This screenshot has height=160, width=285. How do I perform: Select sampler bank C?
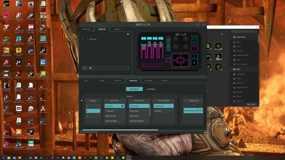point(93,116)
